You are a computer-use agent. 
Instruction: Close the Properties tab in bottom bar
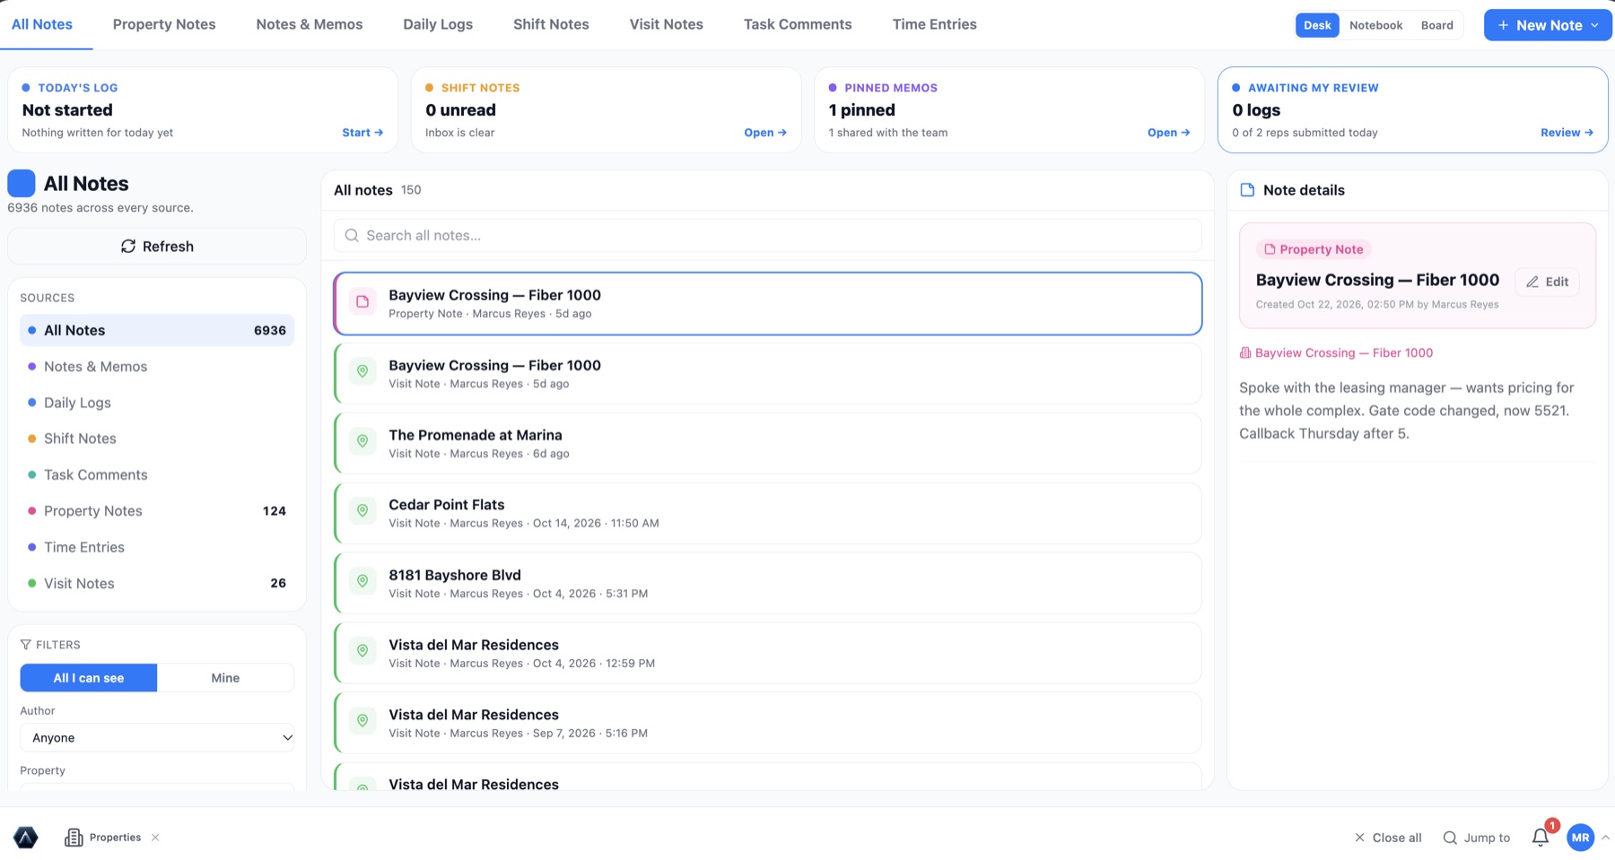point(155,838)
